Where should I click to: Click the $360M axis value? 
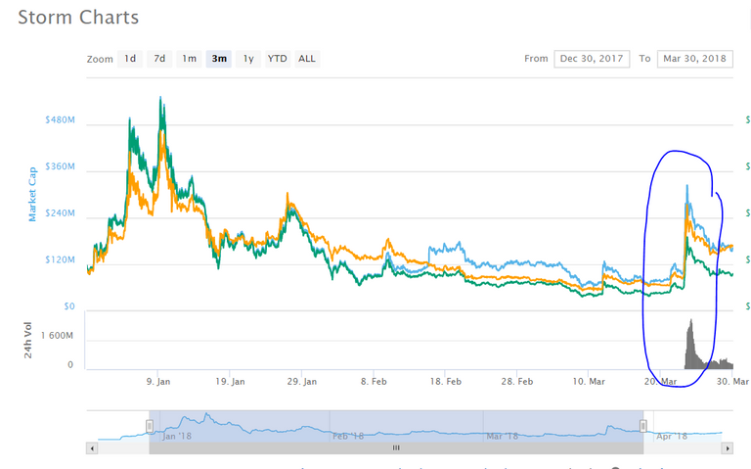coord(60,166)
